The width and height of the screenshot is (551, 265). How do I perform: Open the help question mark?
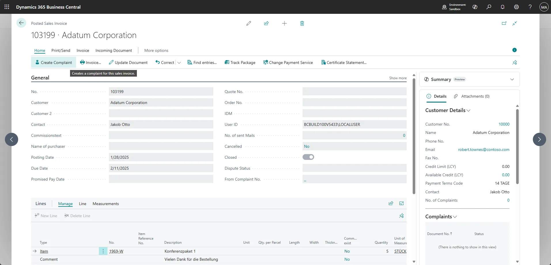point(530,7)
